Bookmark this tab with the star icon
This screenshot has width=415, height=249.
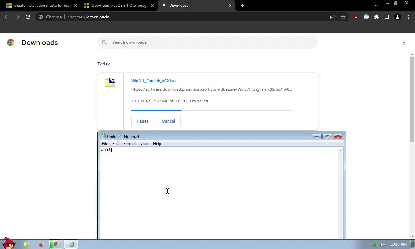click(343, 17)
